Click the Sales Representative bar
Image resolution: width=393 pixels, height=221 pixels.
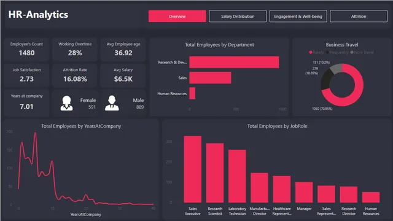pyautogui.click(x=326, y=194)
